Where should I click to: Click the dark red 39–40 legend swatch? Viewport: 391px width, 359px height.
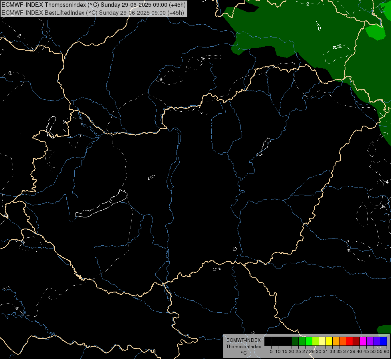[x=356, y=341]
